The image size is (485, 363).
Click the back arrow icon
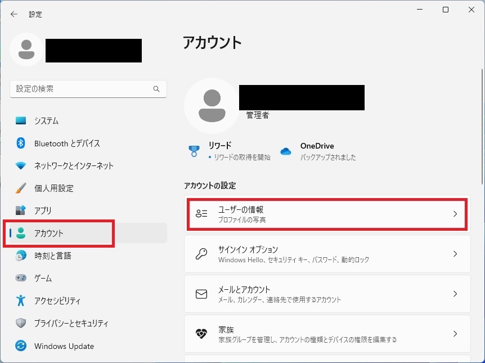[x=14, y=14]
